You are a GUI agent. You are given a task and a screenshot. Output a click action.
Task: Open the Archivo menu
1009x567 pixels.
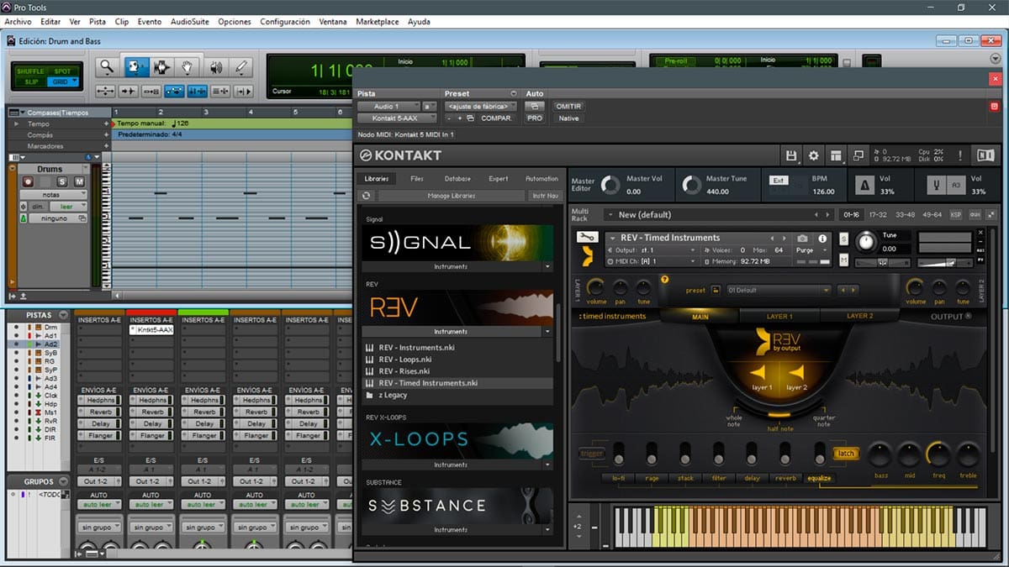click(x=18, y=21)
